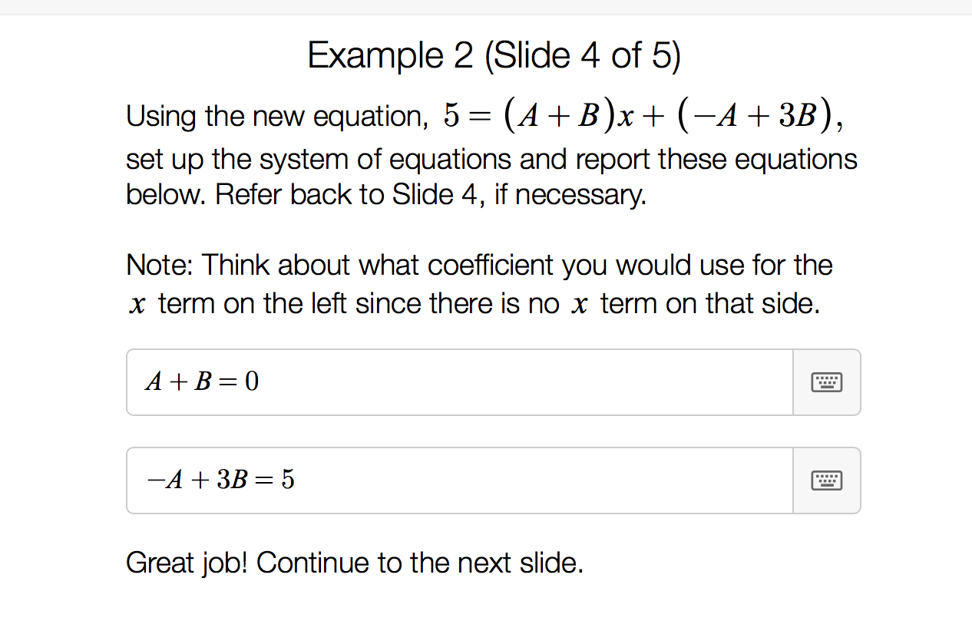The width and height of the screenshot is (972, 634).
Task: Highlight the expression A + B = 0 in its field
Action: coord(202,381)
